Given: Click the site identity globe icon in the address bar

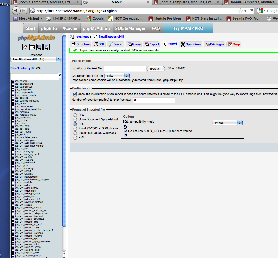Looking at the screenshot, I should click(x=33, y=11).
